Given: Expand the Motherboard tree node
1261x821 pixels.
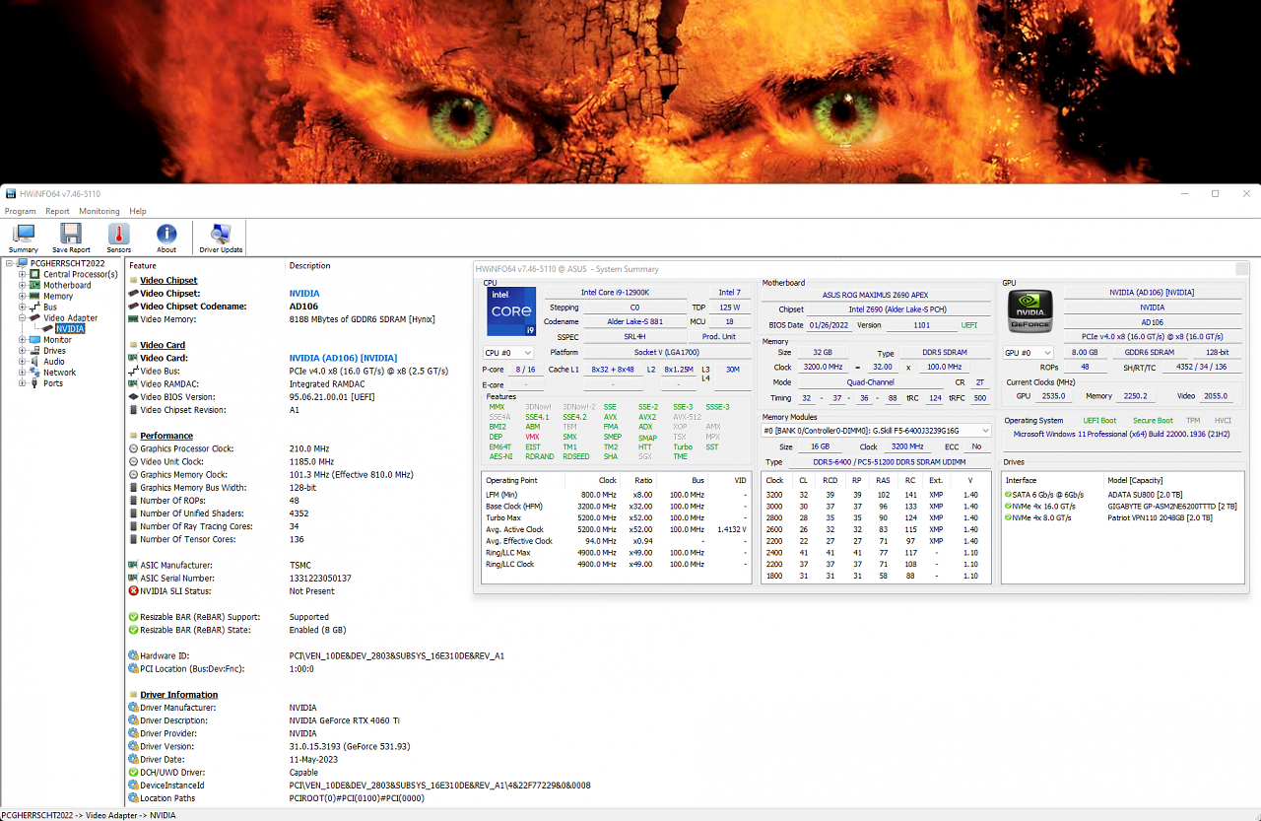Looking at the screenshot, I should pyautogui.click(x=23, y=286).
